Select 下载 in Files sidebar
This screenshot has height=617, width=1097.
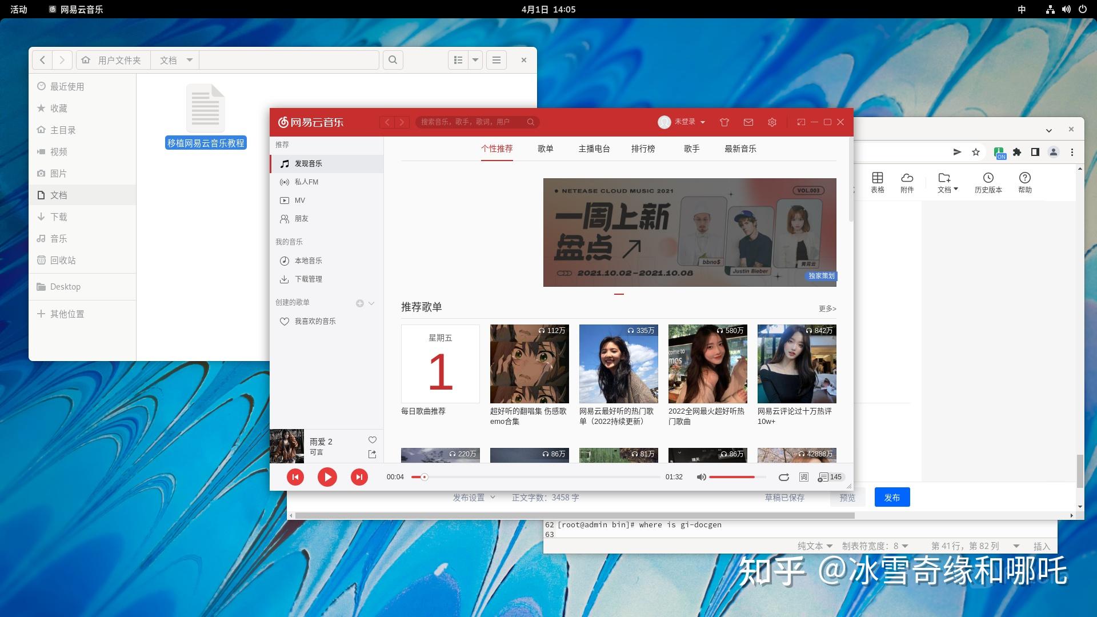click(82, 217)
